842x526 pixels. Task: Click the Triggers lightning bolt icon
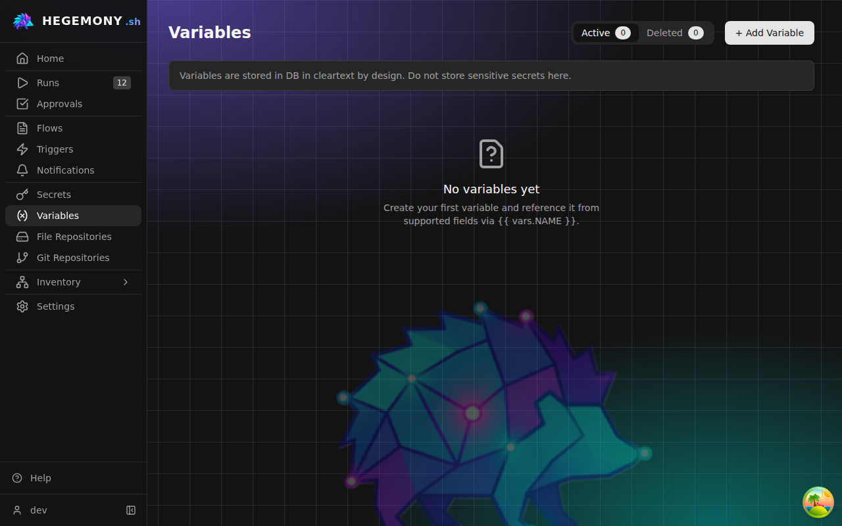coord(22,149)
